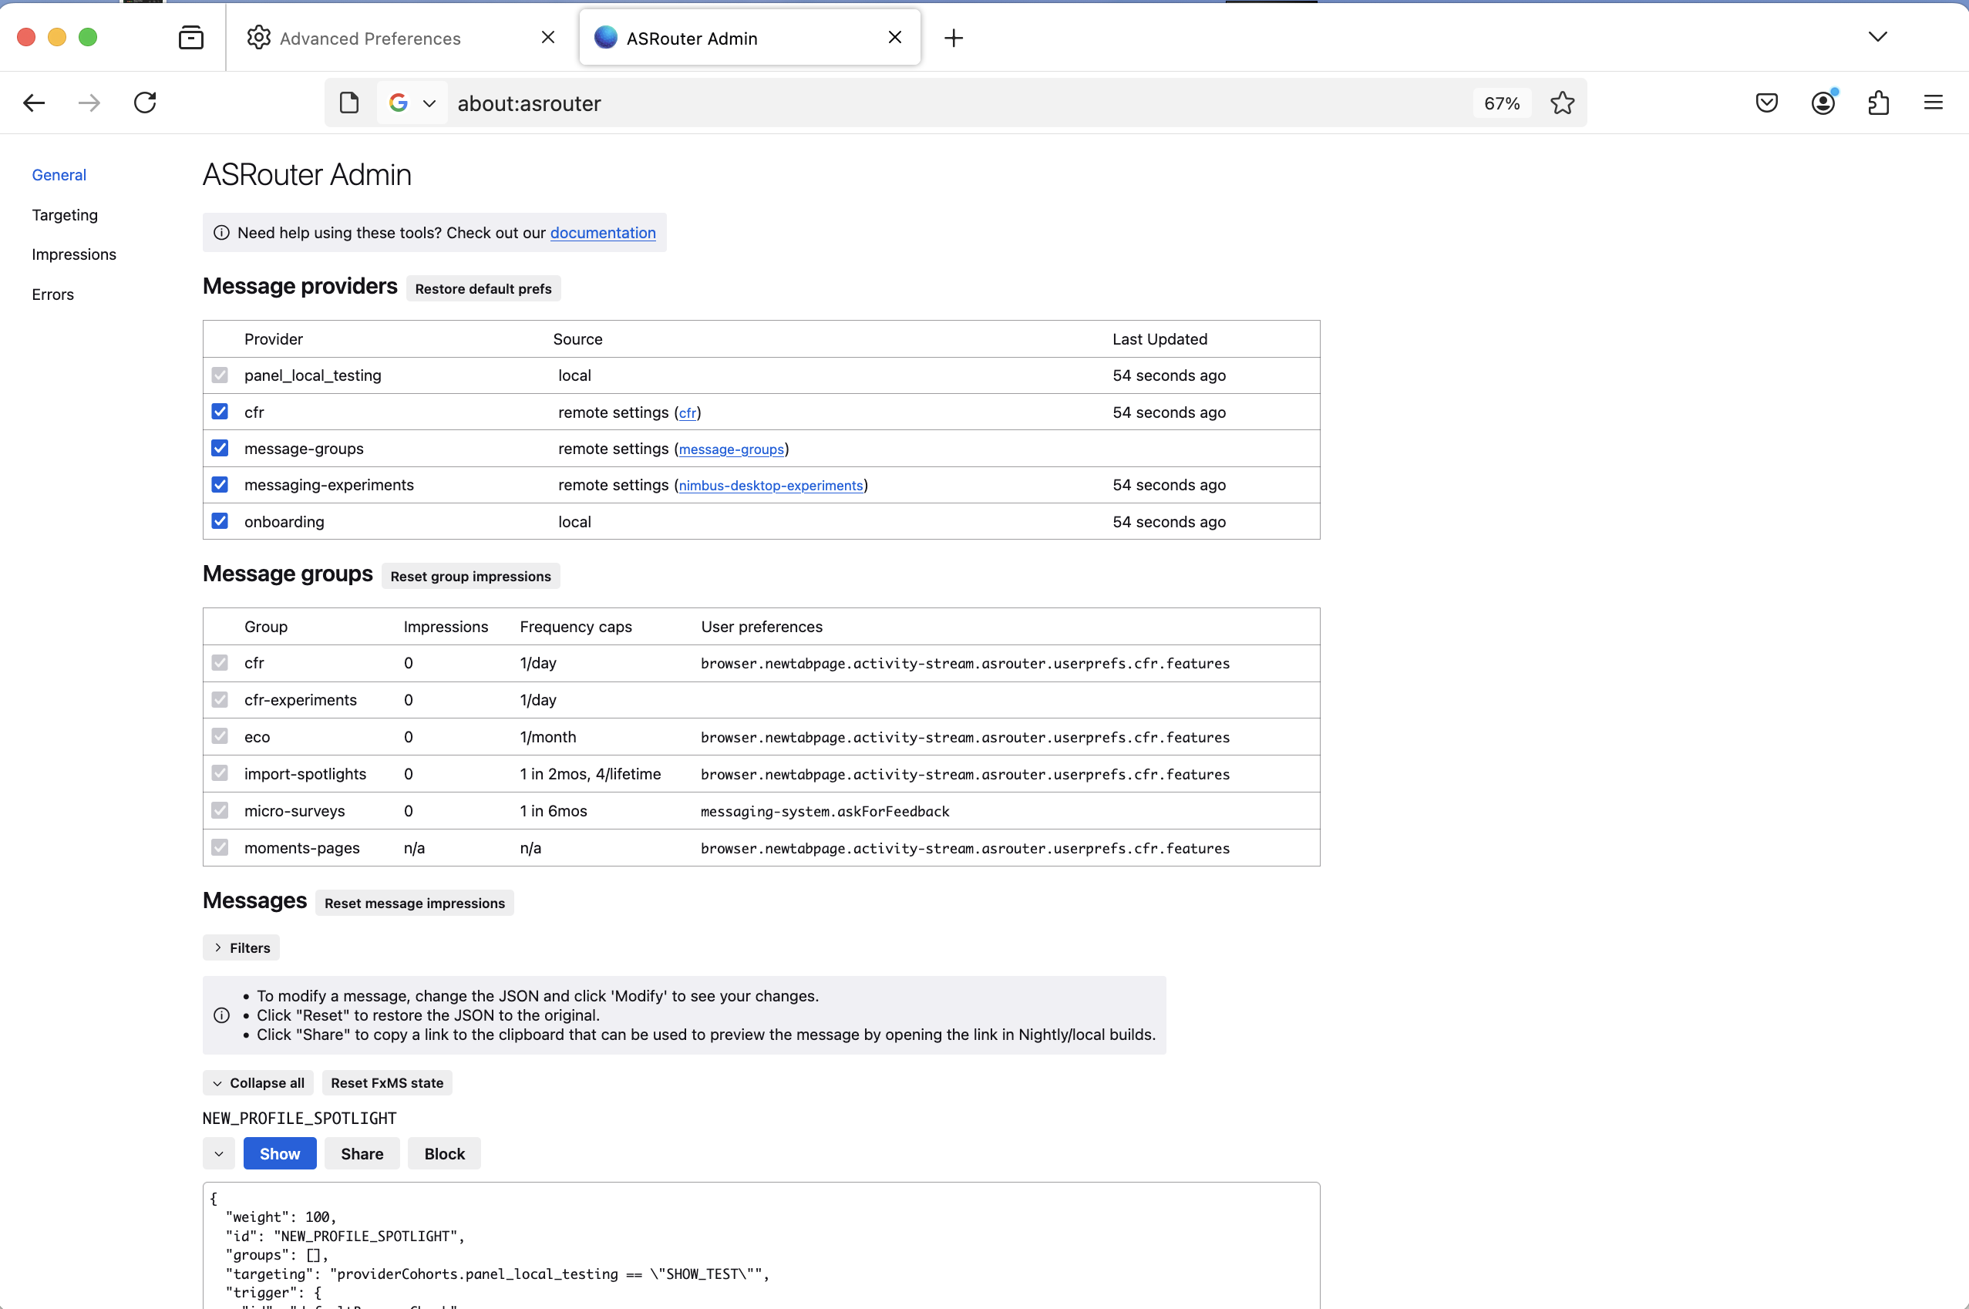Click the sidebar/library icon near the tabs
1969x1309 pixels.
(190, 37)
